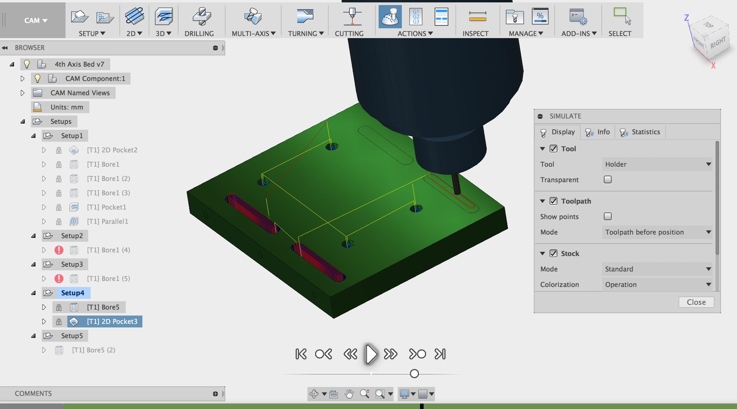Screen dimensions: 737x409
Task: Click the 3D adaptive clearing icon
Action: point(164,16)
